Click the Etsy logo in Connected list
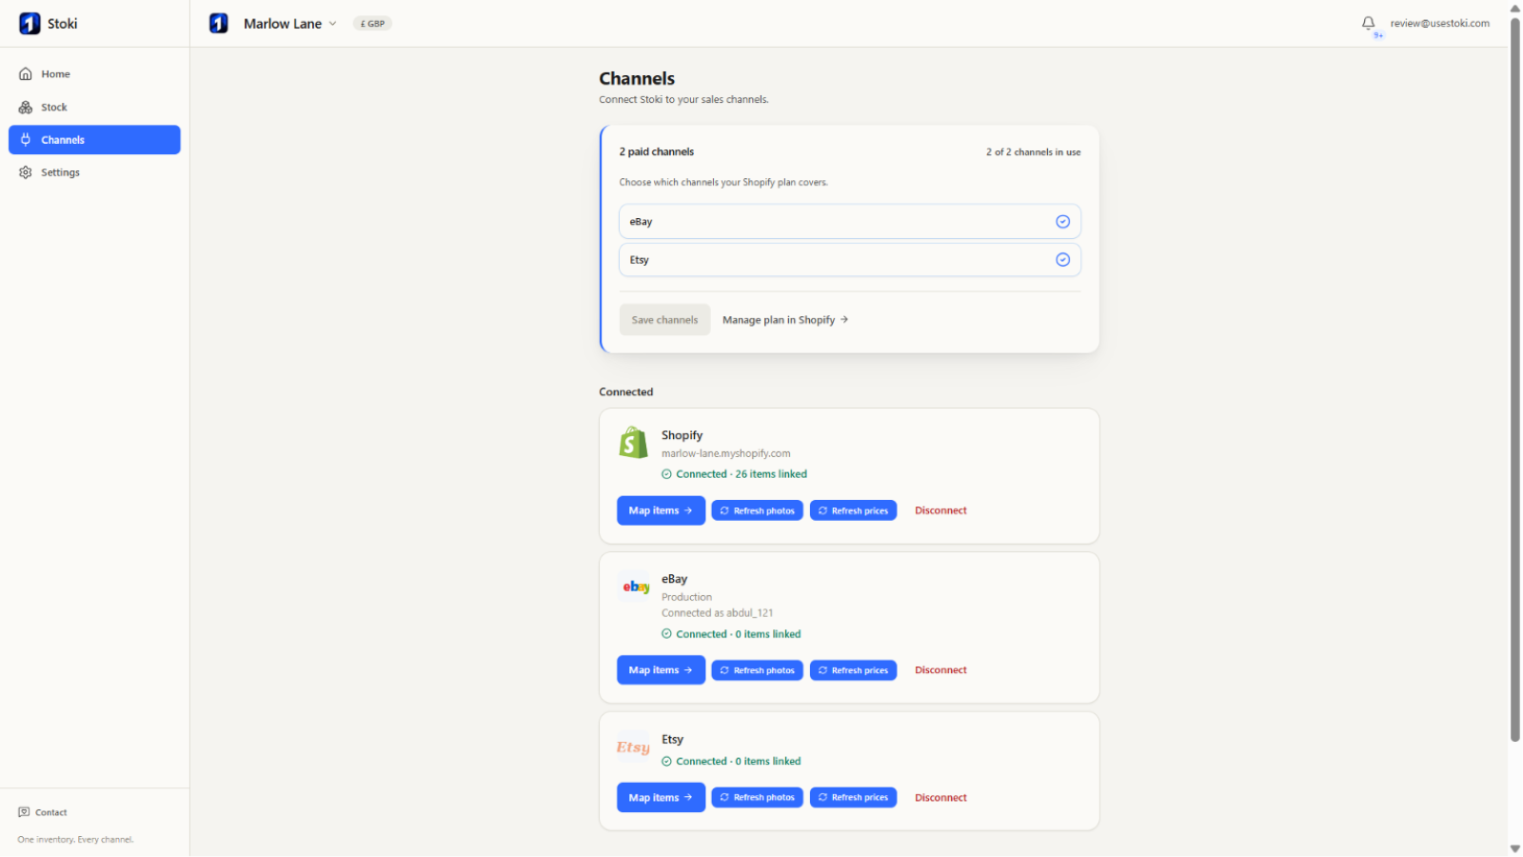The image size is (1523, 857). pos(633,747)
